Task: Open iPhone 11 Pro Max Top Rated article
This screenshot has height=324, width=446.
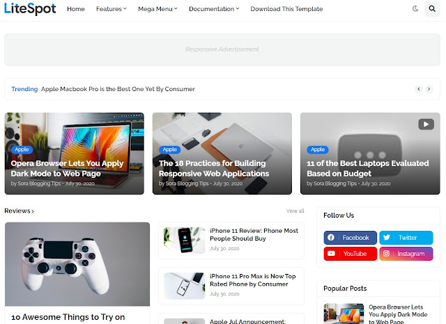Action: click(x=253, y=280)
